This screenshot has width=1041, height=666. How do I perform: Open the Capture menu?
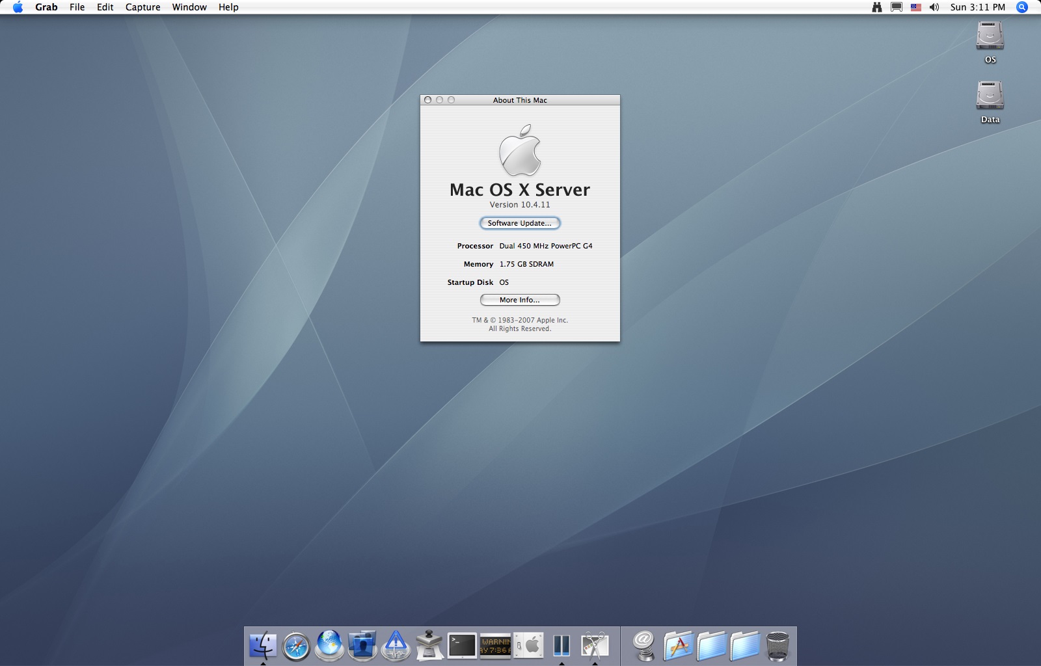(142, 7)
